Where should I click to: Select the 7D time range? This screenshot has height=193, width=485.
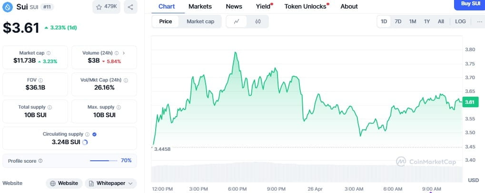(x=398, y=21)
